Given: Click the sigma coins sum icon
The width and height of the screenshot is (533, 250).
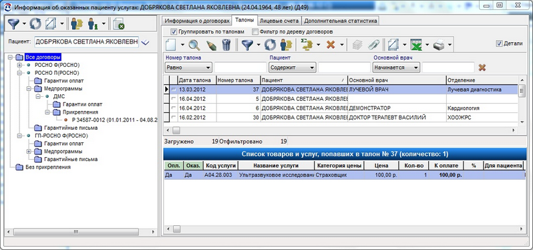Looking at the screenshot, I should 307,45.
